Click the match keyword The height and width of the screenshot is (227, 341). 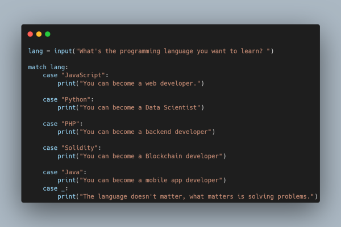tap(37, 67)
